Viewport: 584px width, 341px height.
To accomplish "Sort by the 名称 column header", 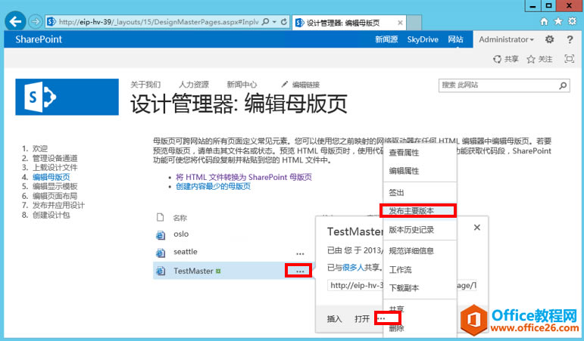I will point(180,218).
